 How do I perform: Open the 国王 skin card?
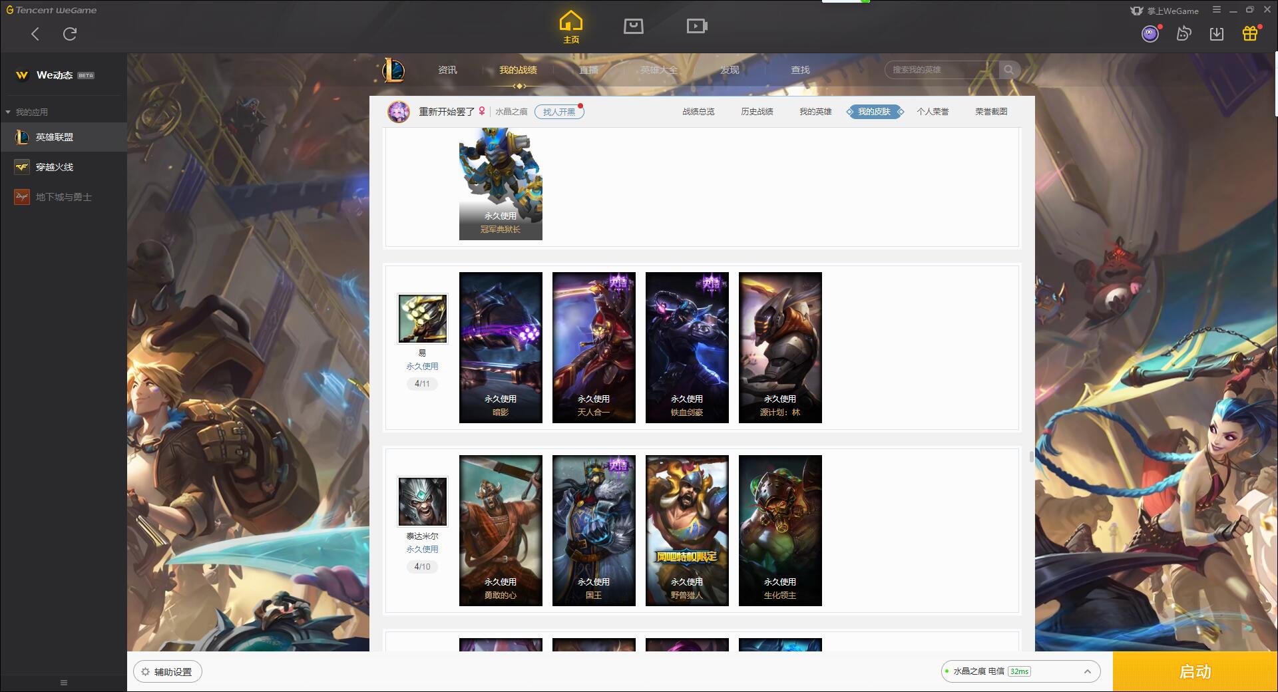point(594,530)
